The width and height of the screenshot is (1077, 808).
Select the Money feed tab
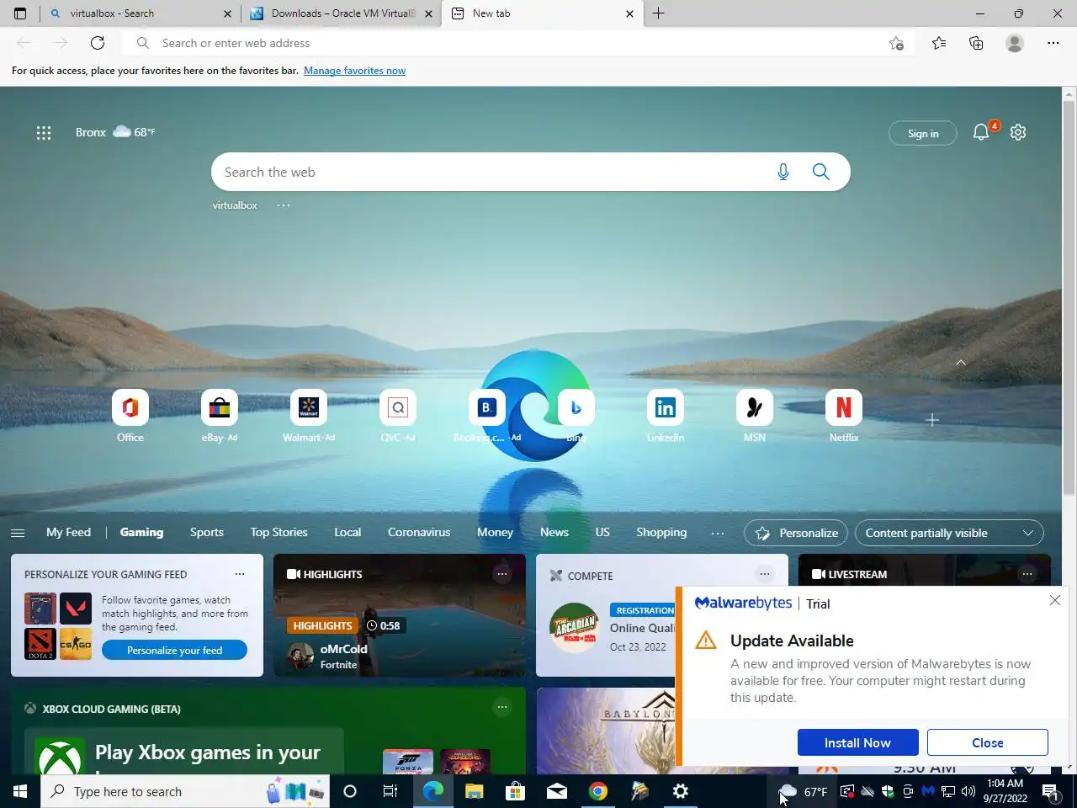[495, 532]
